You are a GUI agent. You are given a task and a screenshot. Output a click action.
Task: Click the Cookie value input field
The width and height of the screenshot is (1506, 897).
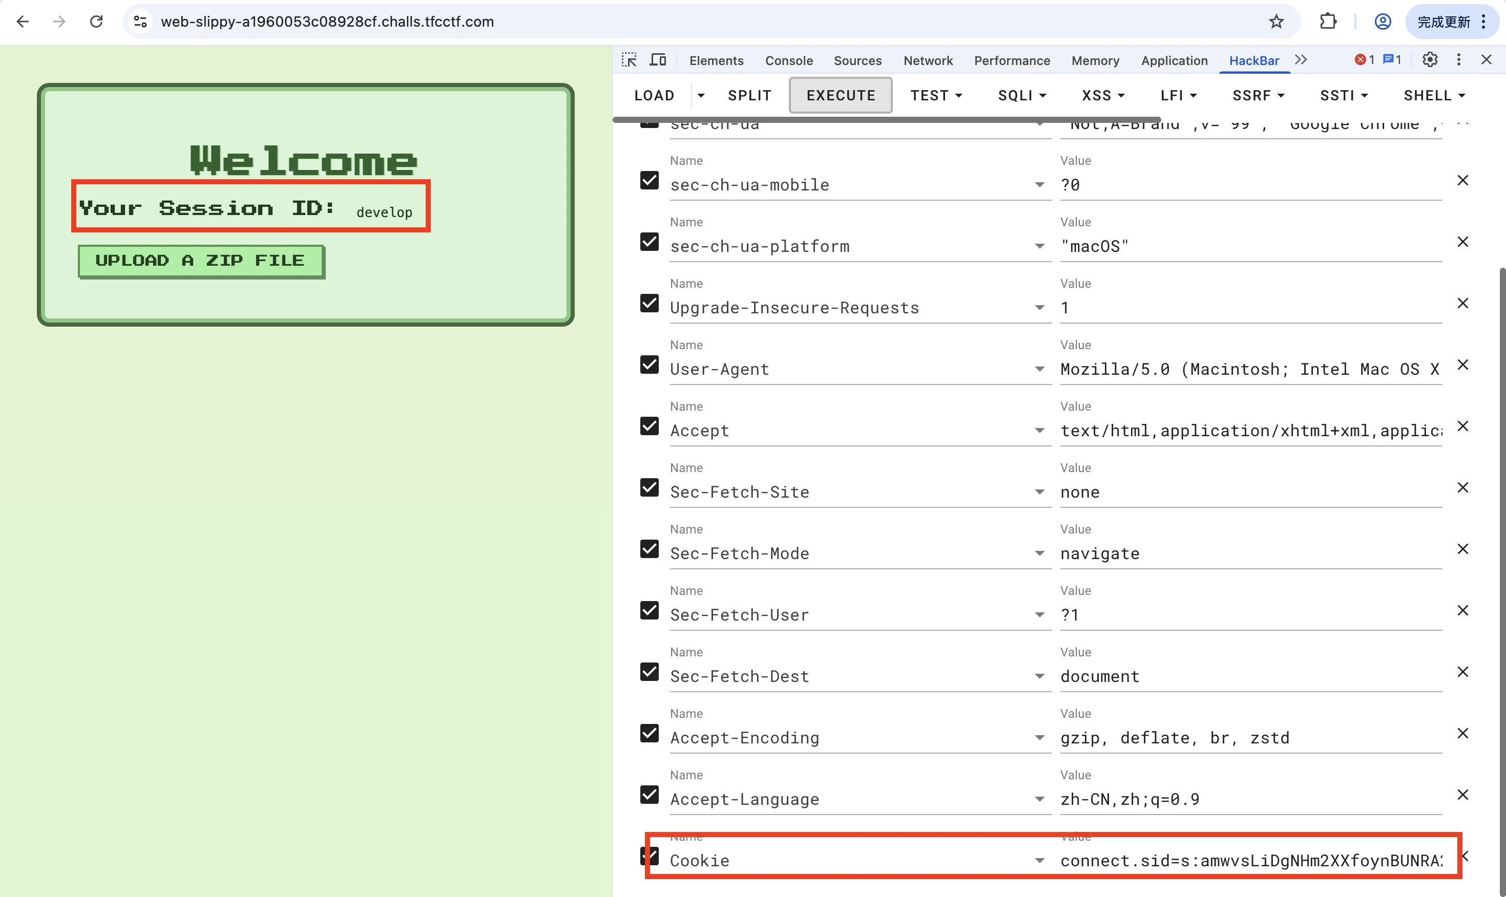point(1250,861)
